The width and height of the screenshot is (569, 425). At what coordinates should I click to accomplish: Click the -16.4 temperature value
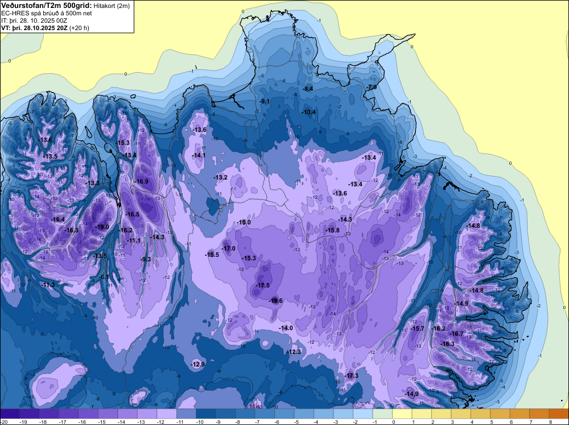coord(57,219)
